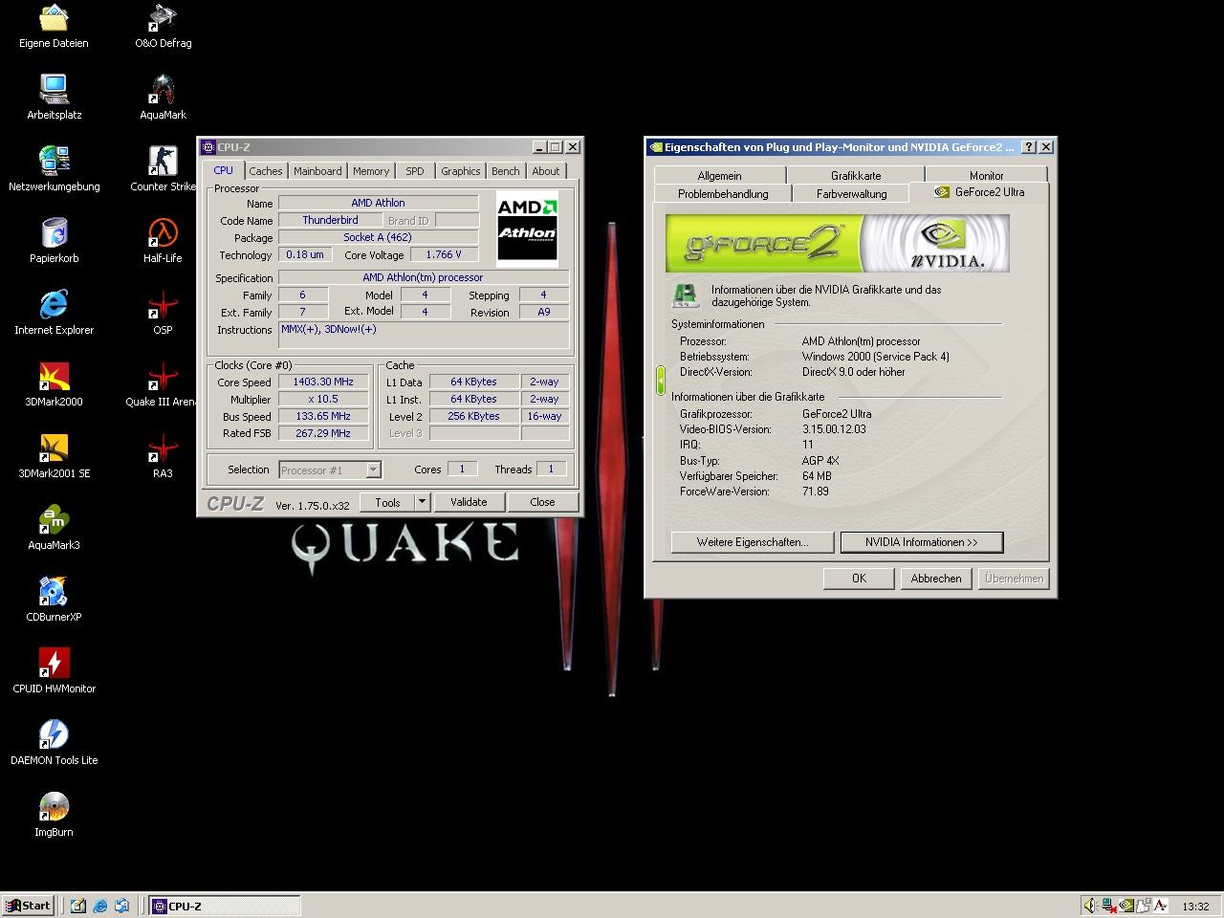Select the Papierkorb recycle bin icon
Viewport: 1224px width, 918px height.
pyautogui.click(x=54, y=242)
